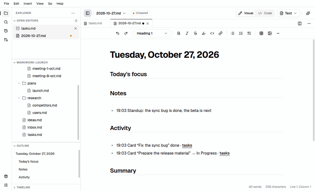Open the Text type dropdown
Viewport: 315px width, 191px height.
[x=288, y=13]
